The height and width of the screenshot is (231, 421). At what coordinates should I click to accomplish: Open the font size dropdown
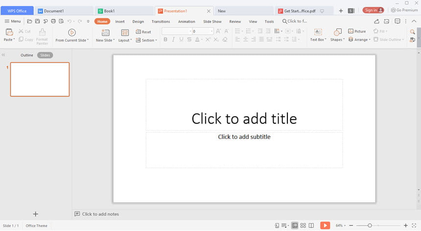coord(212,31)
